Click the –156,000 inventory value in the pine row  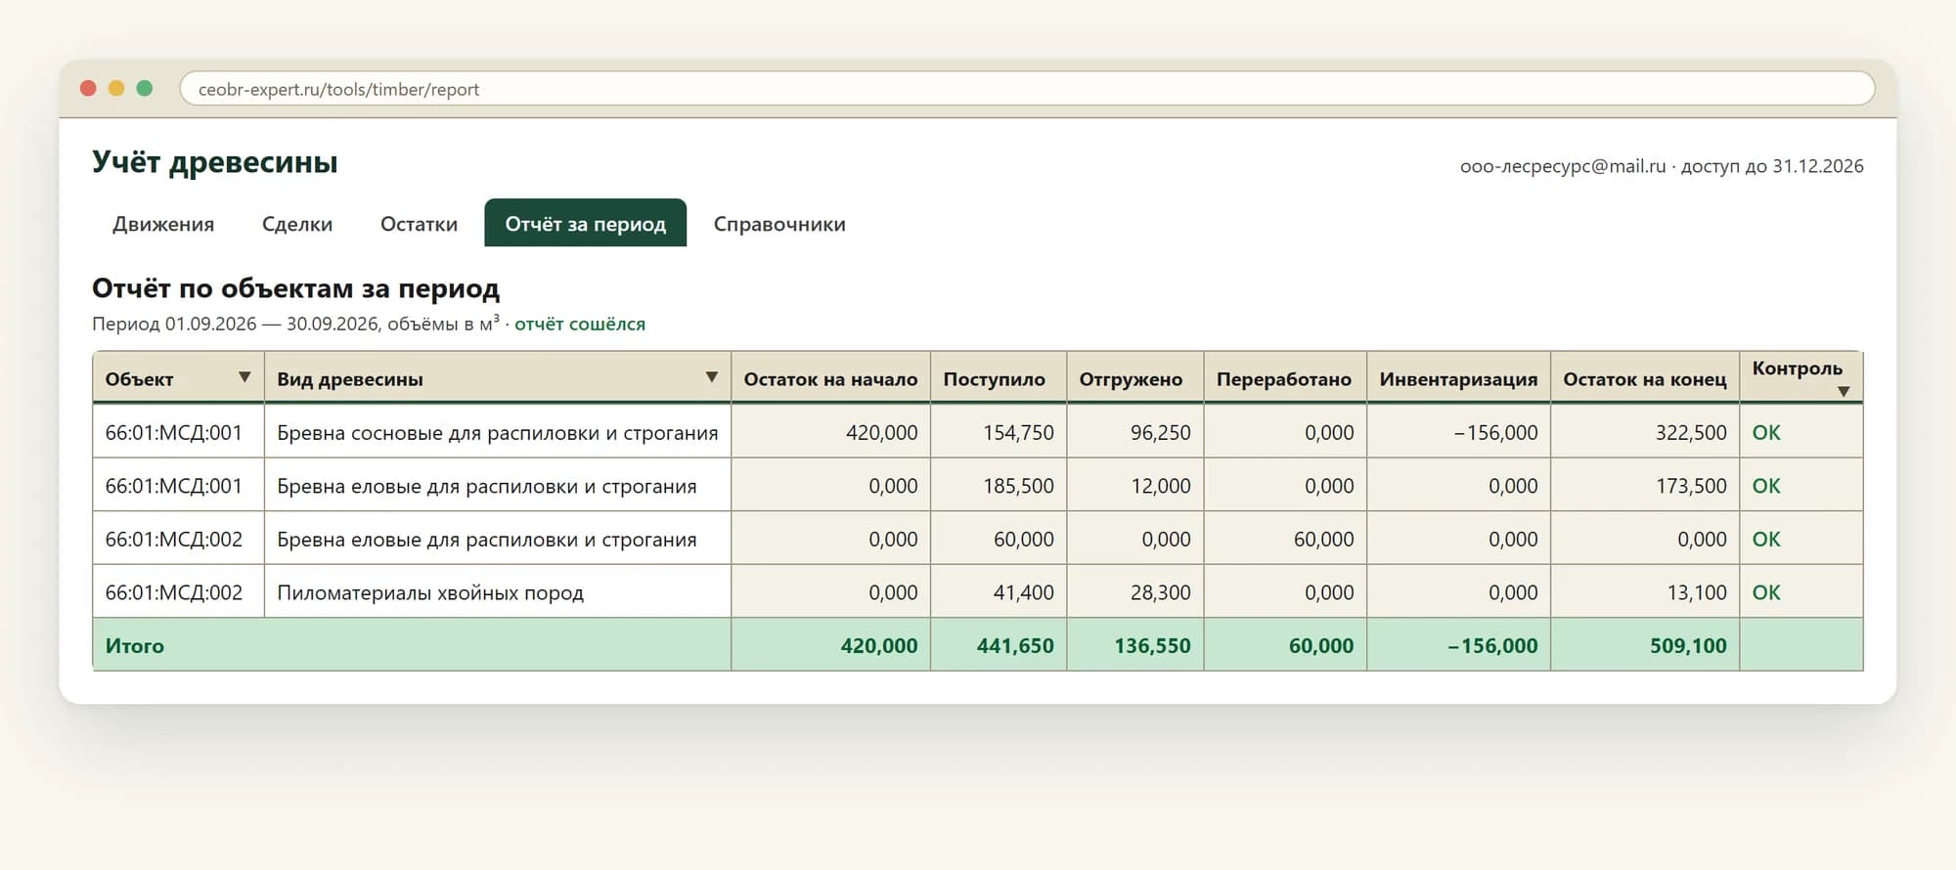[1495, 432]
